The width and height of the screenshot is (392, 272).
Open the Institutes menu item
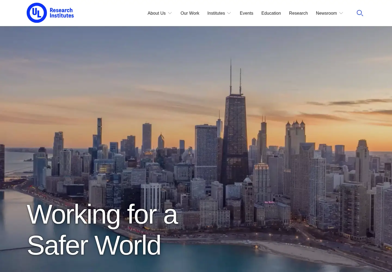click(x=216, y=13)
